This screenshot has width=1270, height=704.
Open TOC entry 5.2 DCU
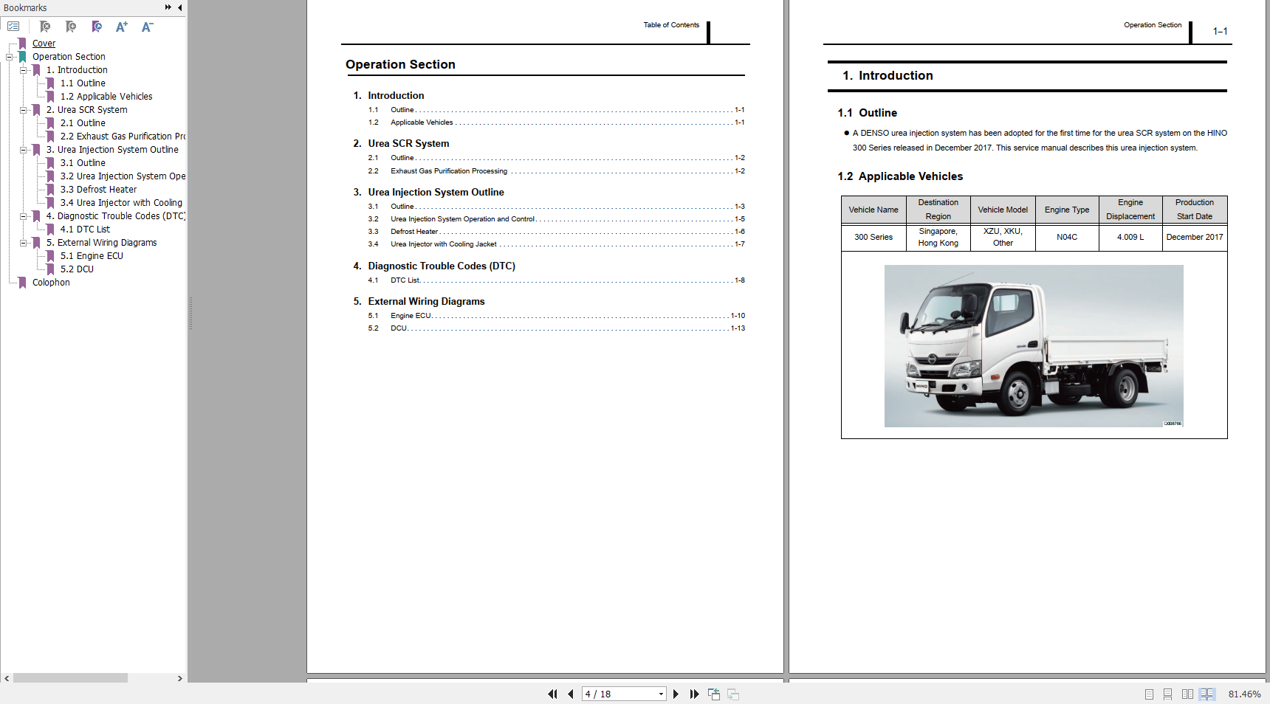[x=556, y=328]
